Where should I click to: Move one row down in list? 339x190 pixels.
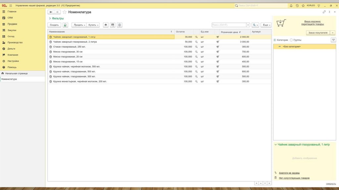click(265, 183)
